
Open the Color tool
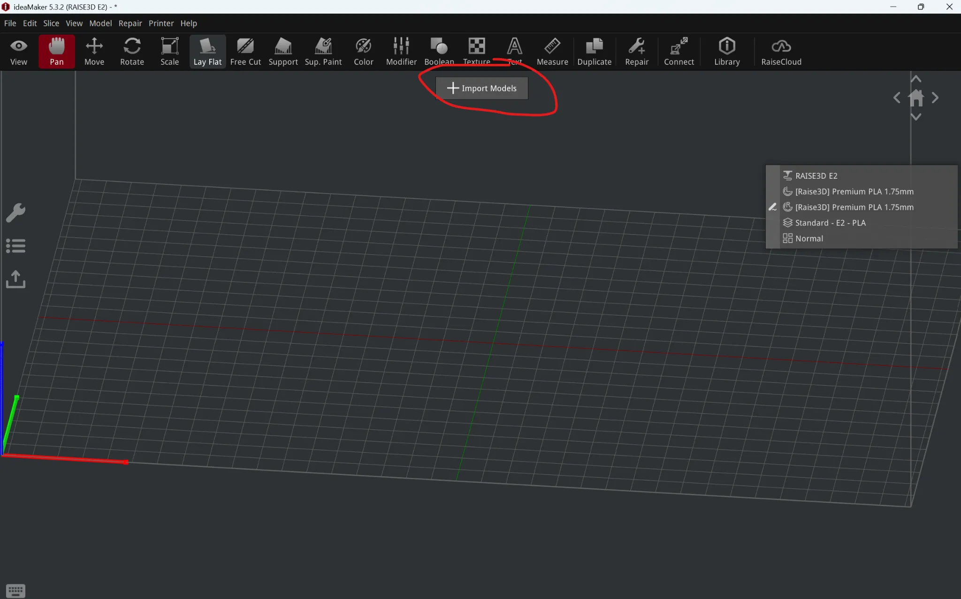[363, 52]
